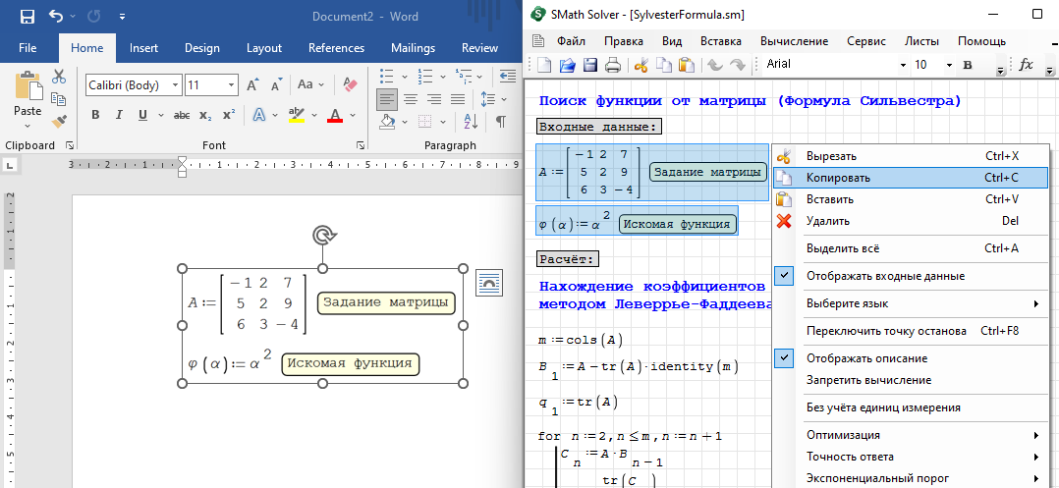Screen dimensions: 1059x488
Task: Click Word's Copy icon in the Clipboard group
Action: coord(59,99)
